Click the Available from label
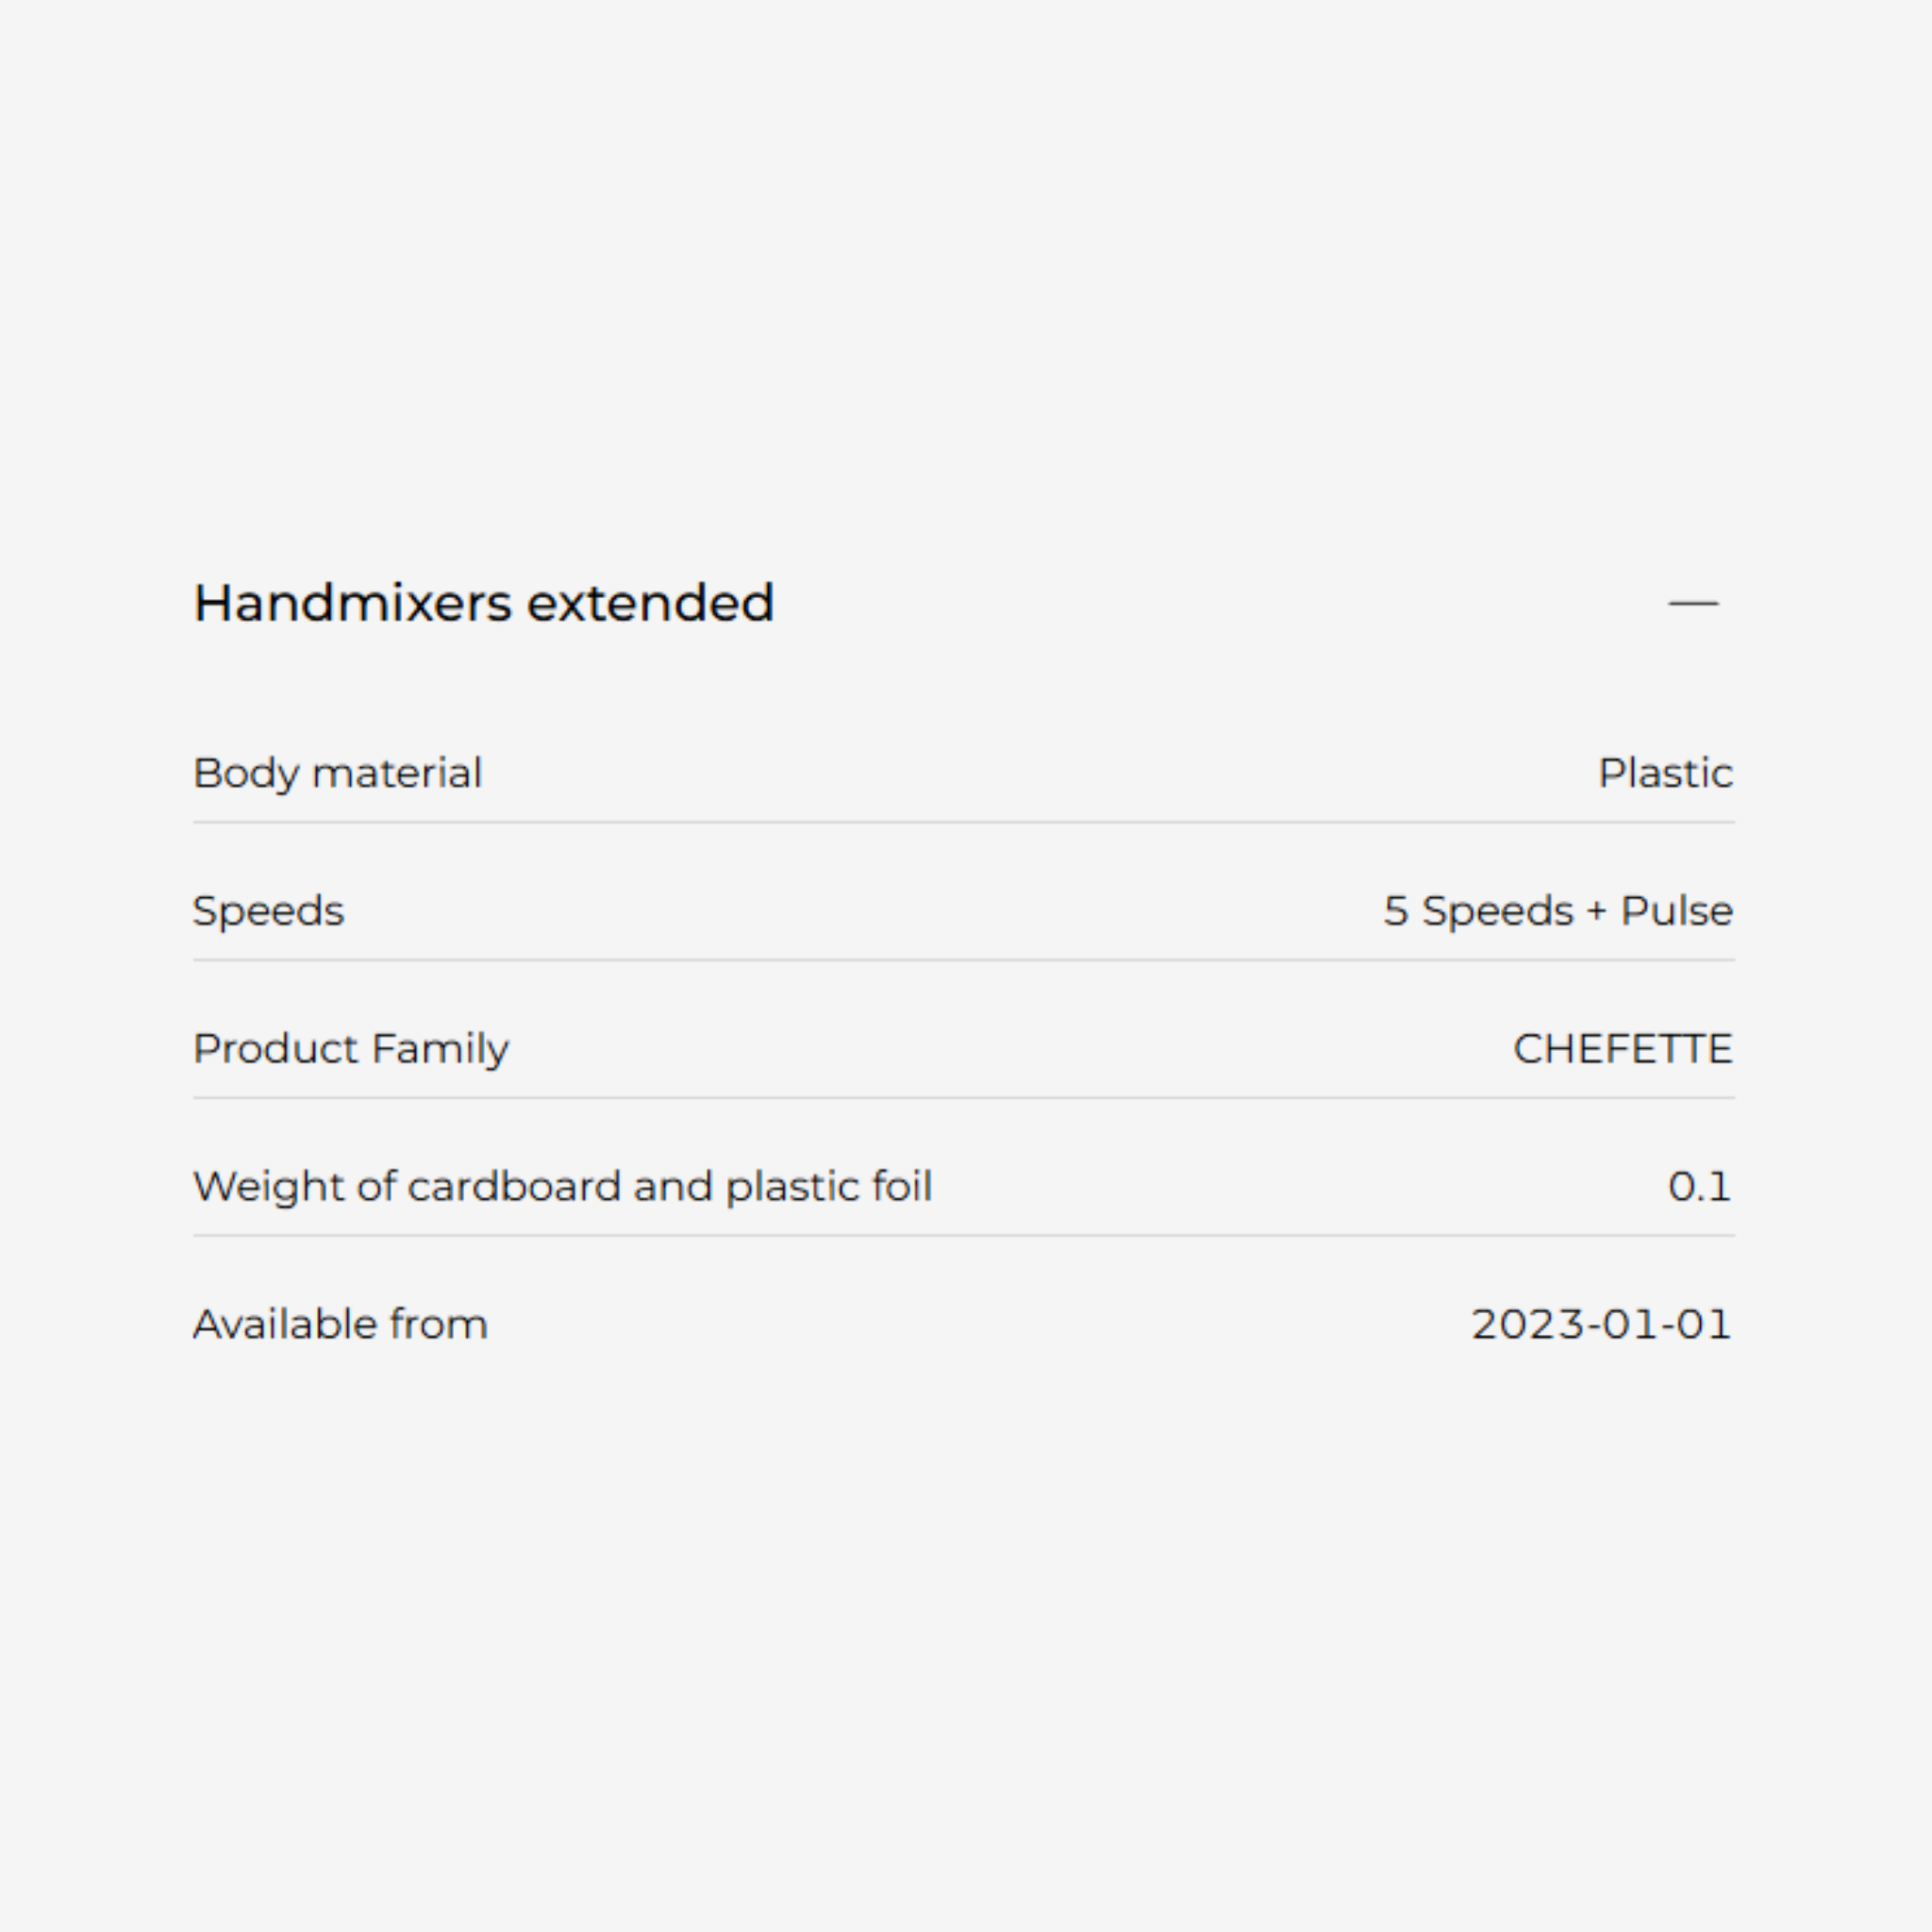This screenshot has width=1932, height=1932. coord(340,1324)
